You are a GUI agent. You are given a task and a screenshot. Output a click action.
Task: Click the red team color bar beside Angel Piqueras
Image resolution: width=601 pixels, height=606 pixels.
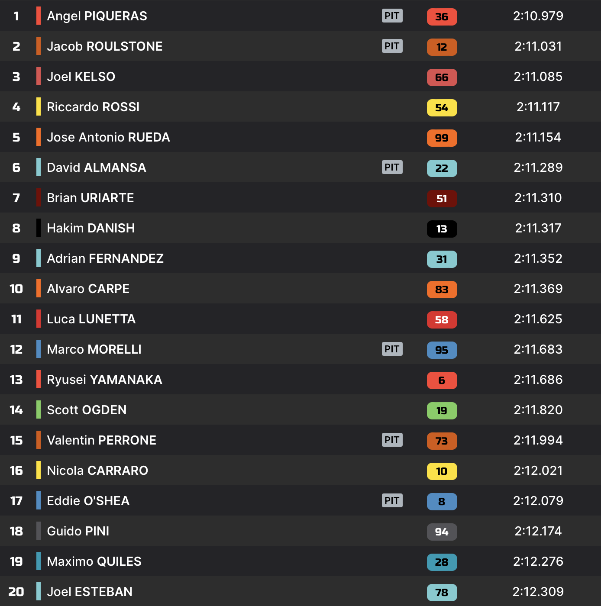pyautogui.click(x=39, y=16)
